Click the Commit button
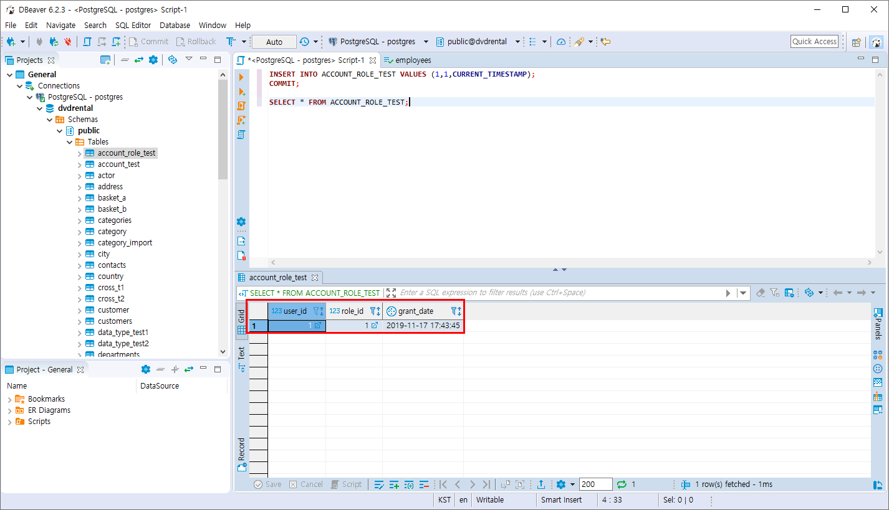889x510 pixels. pos(149,42)
